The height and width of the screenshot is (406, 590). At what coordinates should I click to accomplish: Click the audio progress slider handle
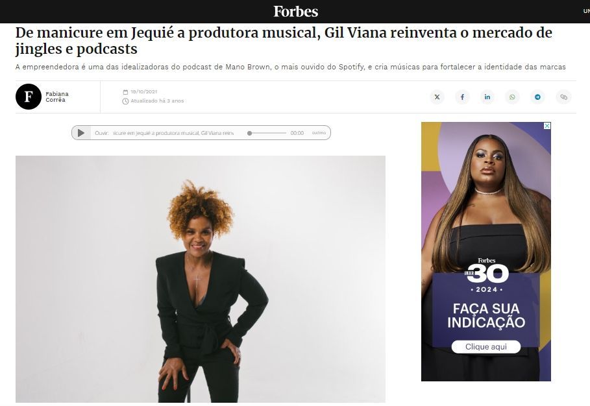point(249,133)
